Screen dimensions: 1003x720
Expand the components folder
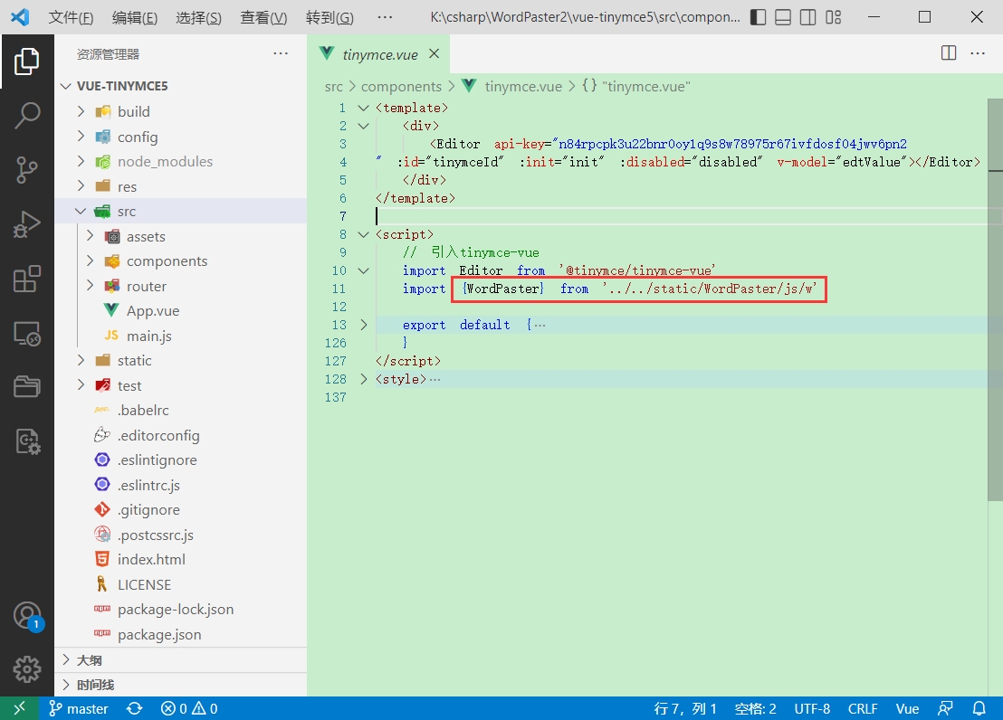(167, 261)
